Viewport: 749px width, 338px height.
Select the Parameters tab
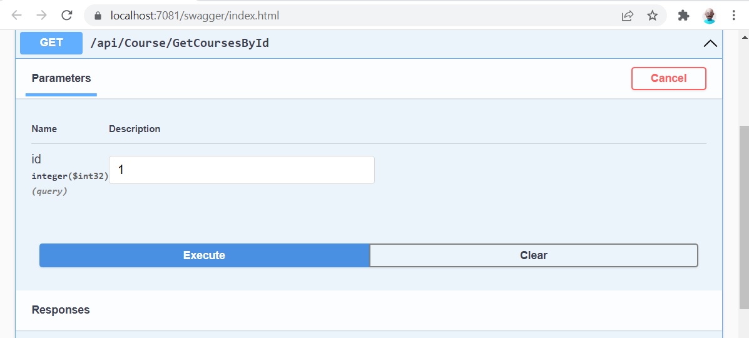pos(61,78)
